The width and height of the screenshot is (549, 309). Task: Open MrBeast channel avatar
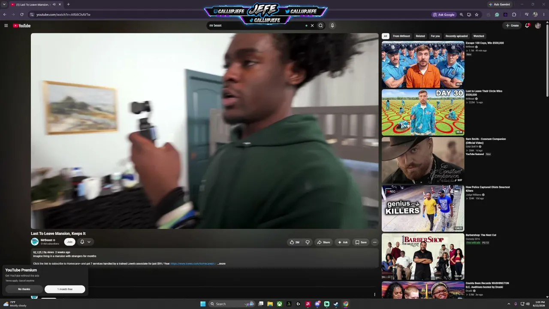35,242
